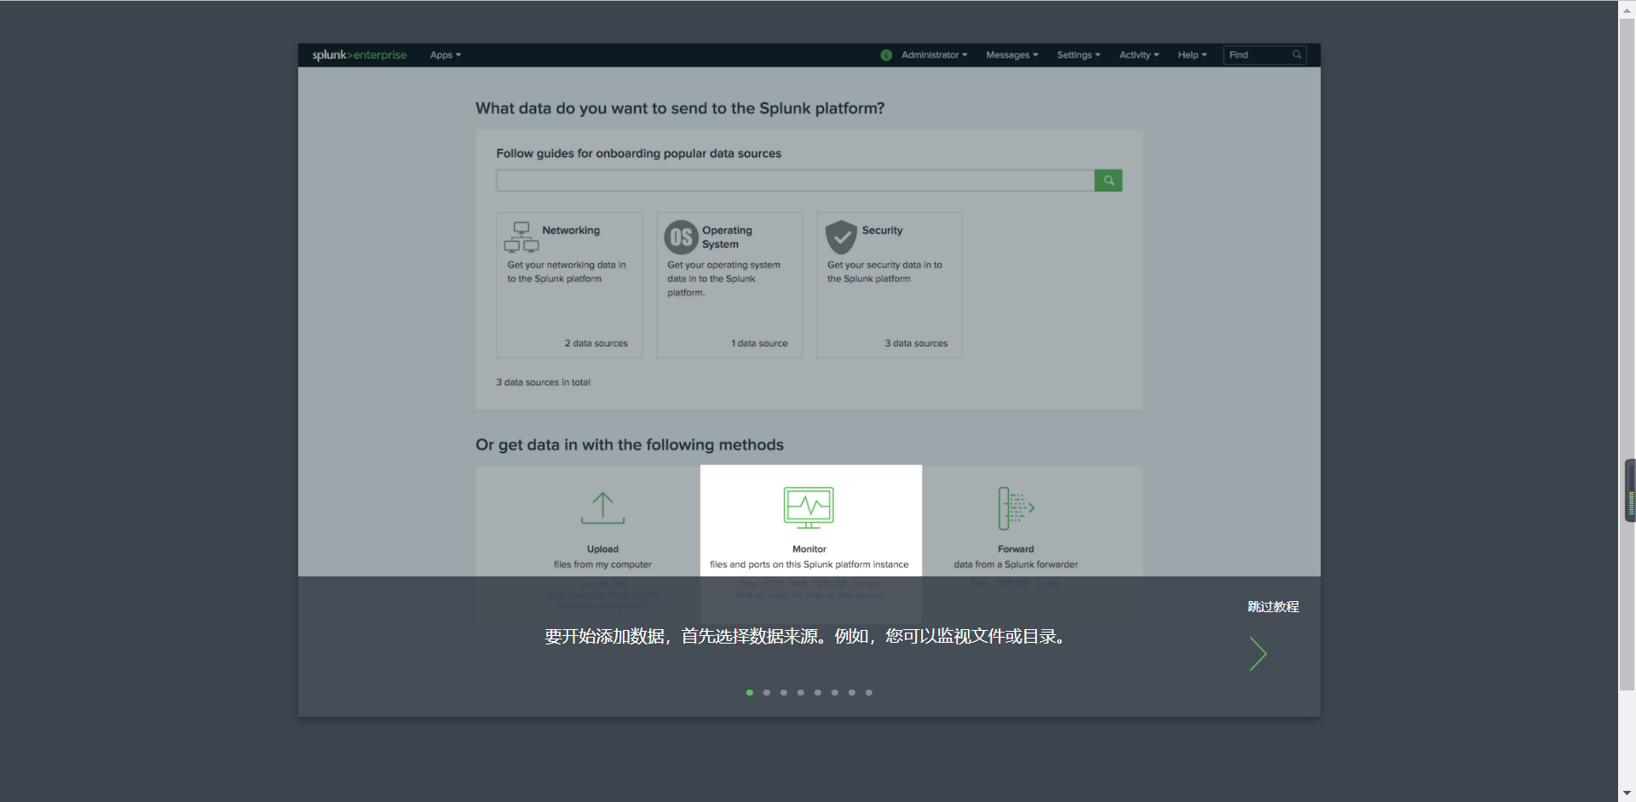
Task: Expand the Help menu
Action: coord(1193,55)
